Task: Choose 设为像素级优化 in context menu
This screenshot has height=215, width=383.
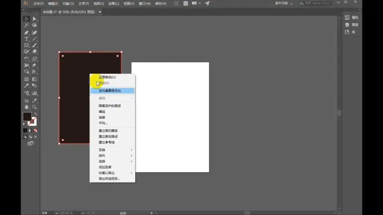Action: (113, 90)
